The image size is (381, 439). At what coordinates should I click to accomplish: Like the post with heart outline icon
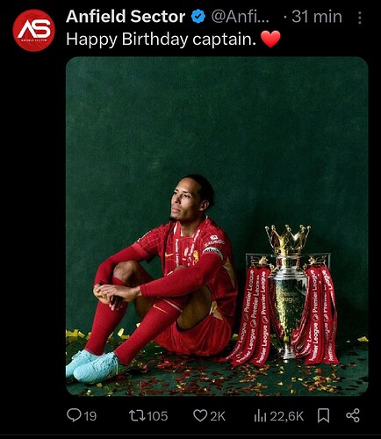pos(200,415)
